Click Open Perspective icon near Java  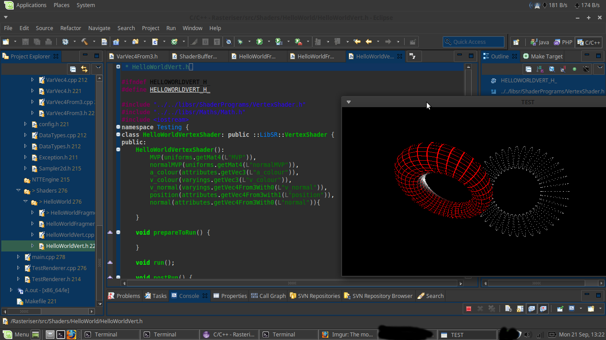[x=516, y=42]
